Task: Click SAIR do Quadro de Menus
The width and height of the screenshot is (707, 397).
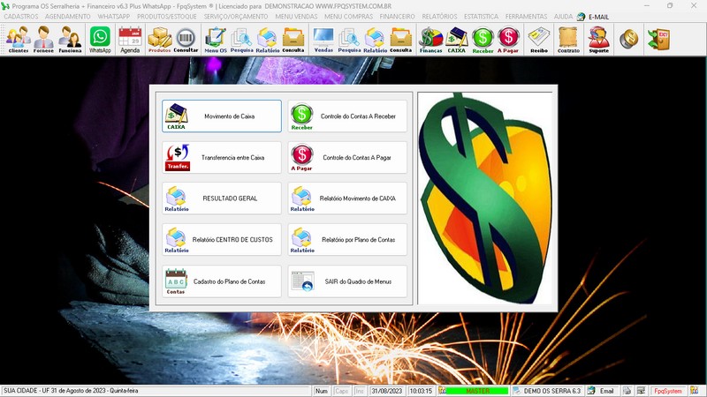Action: coord(348,281)
